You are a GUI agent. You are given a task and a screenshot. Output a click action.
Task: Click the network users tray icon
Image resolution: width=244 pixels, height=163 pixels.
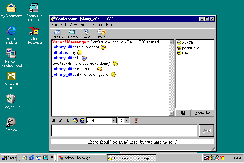coord(217,158)
